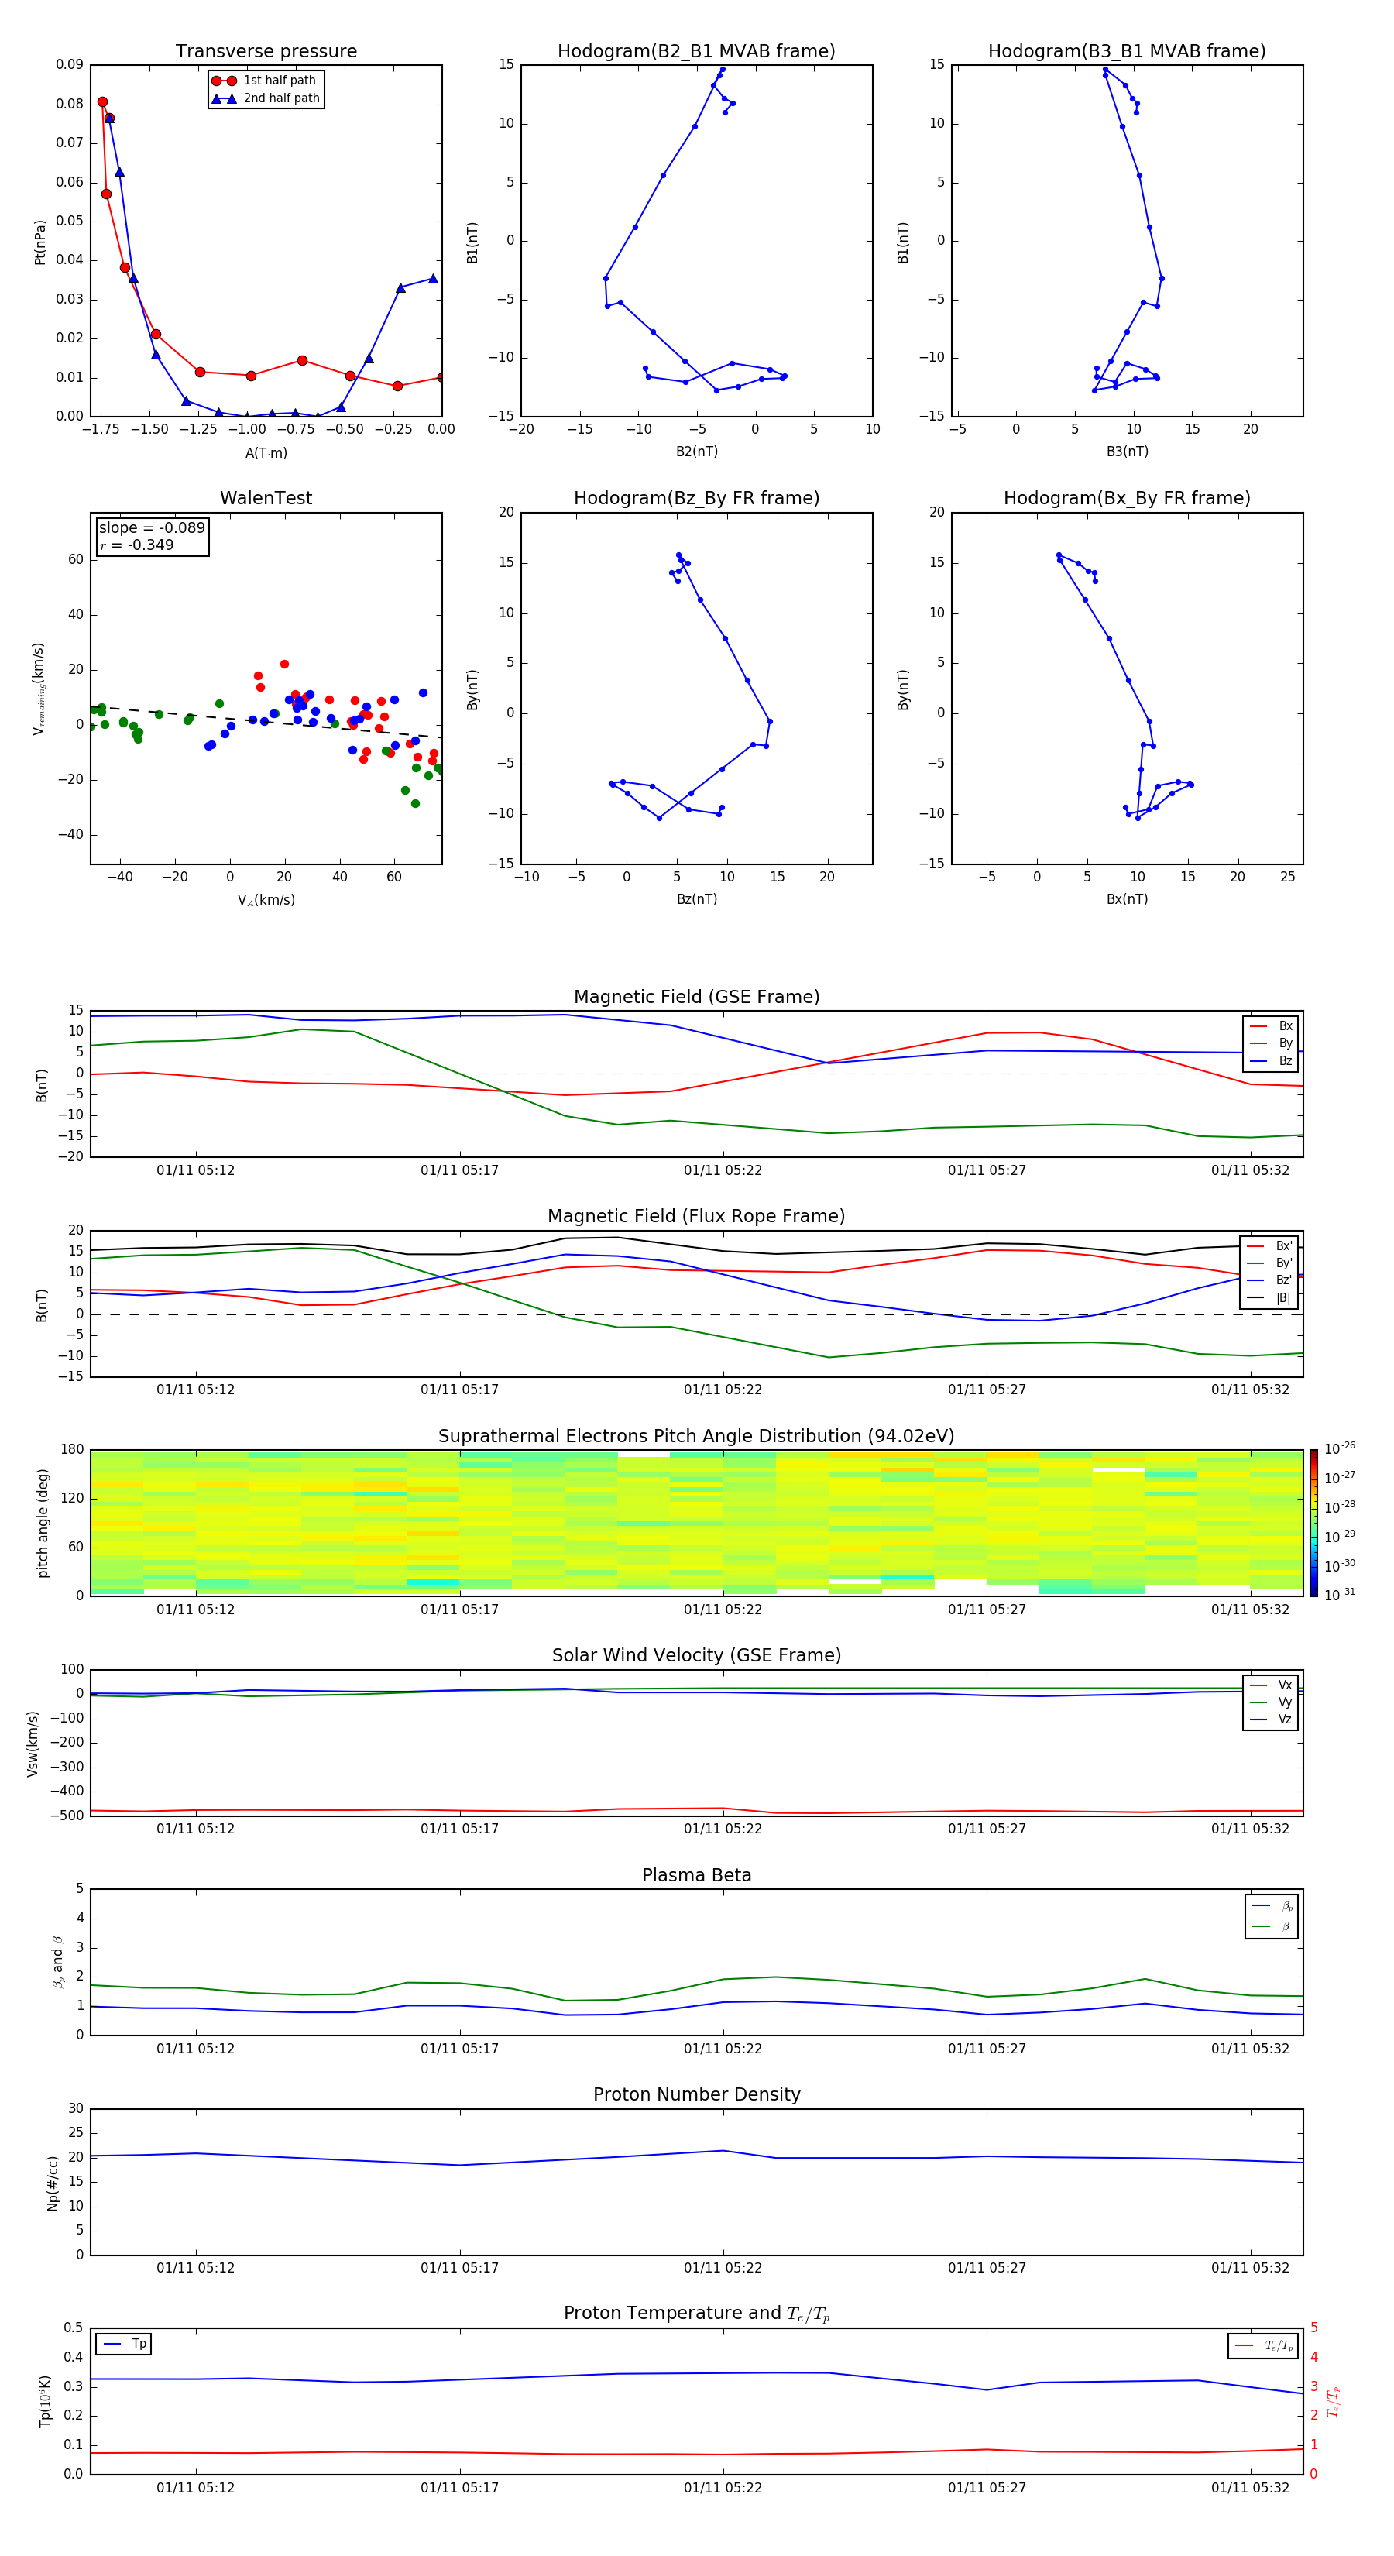Click the "Vsw(km/s)" y-axis label
The height and width of the screenshot is (2556, 1394).
click(33, 1743)
